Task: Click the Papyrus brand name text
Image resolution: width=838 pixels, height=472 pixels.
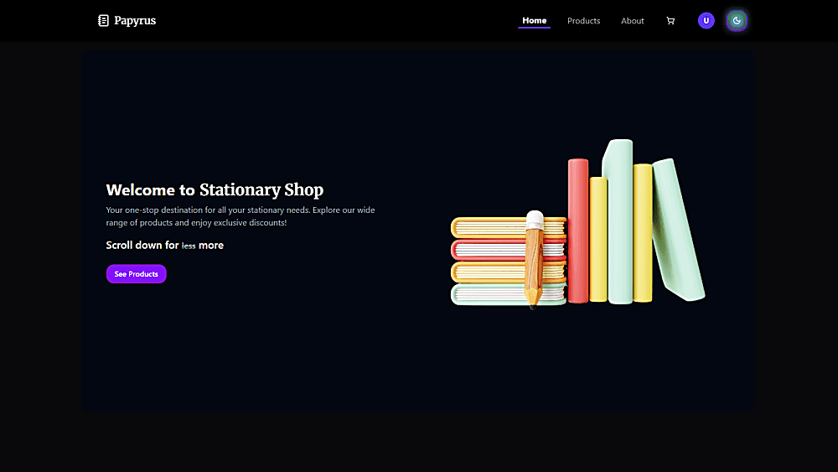Action: [135, 21]
